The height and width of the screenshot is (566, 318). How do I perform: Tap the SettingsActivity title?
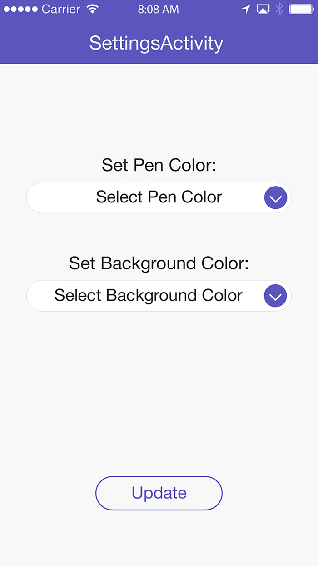coord(156,43)
